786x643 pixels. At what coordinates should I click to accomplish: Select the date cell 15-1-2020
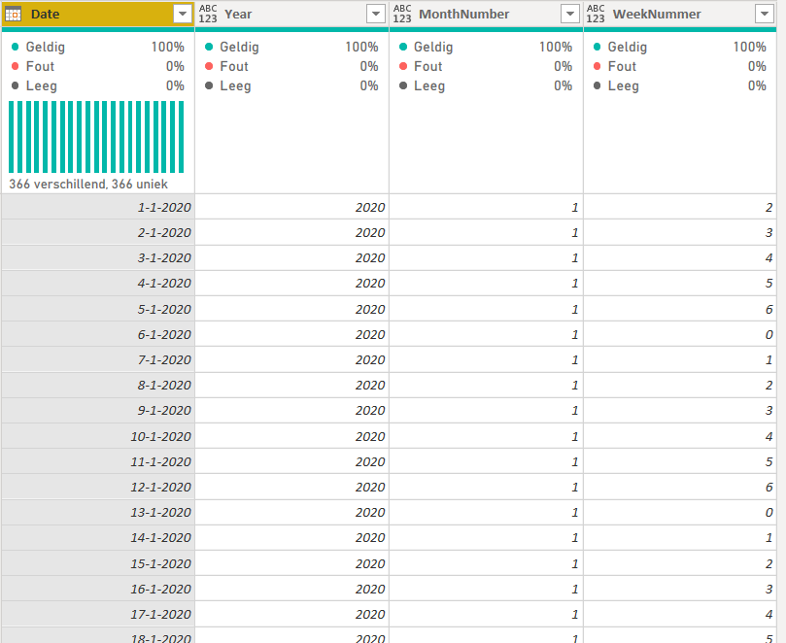[x=98, y=563]
